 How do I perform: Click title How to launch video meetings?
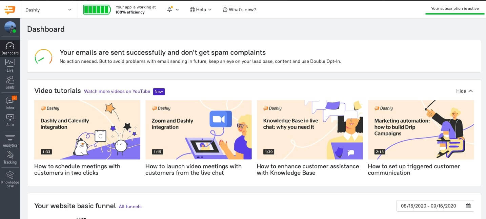pos(194,169)
